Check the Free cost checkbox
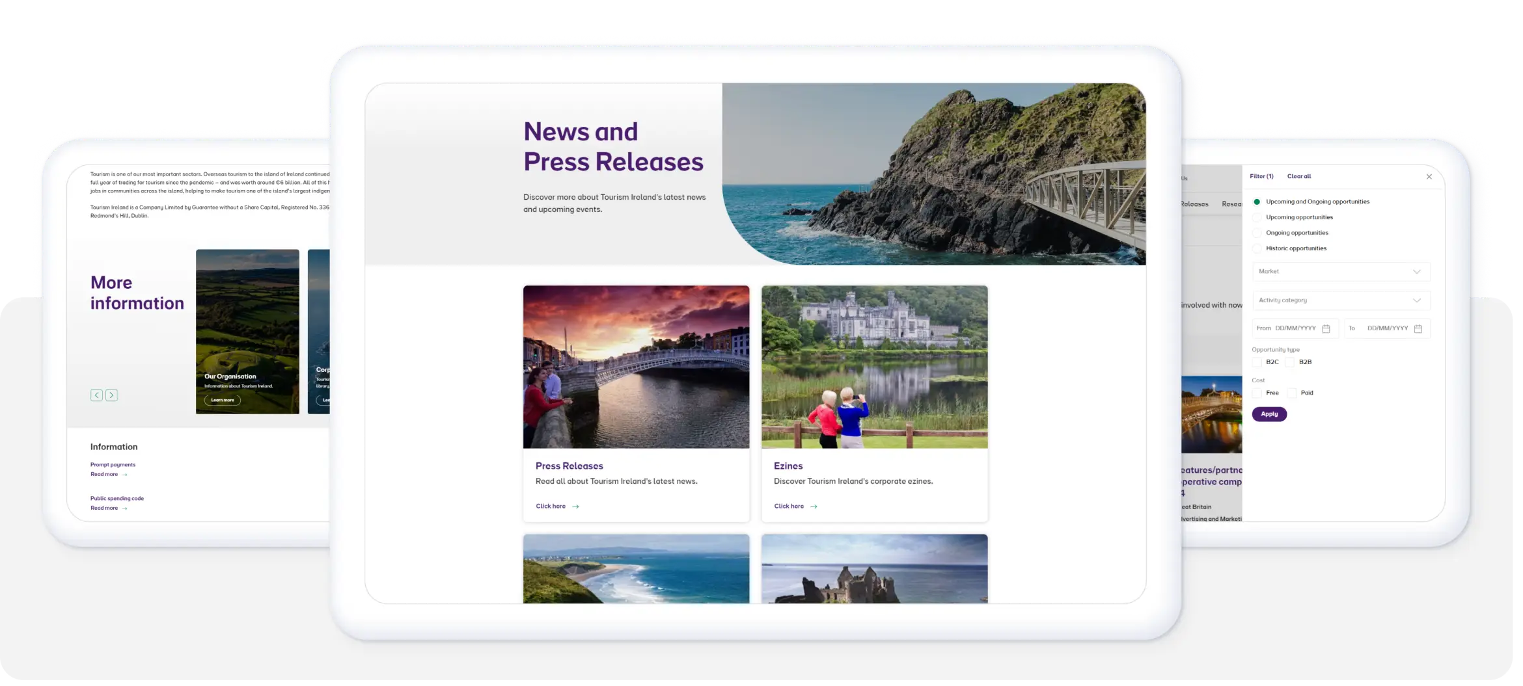Viewport: 1523px width, 686px height. tap(1257, 393)
